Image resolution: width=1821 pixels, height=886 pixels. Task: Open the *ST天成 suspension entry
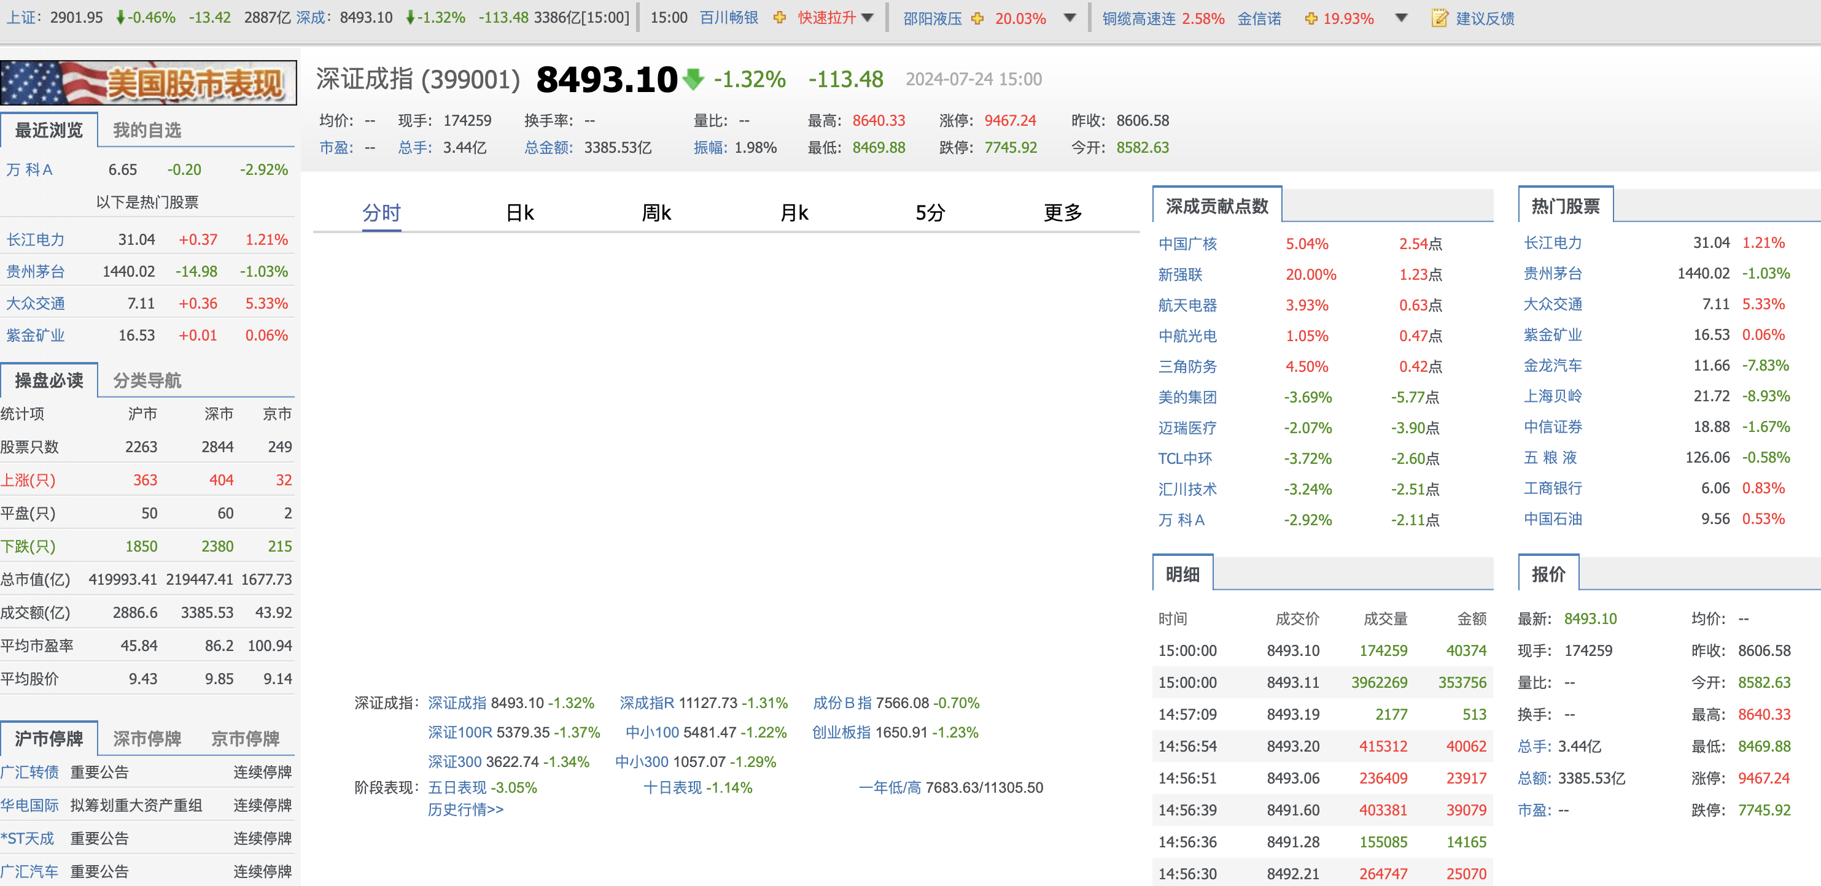click(x=27, y=838)
